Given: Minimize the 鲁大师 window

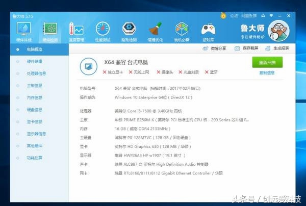Looking at the screenshot, I should [280, 16].
